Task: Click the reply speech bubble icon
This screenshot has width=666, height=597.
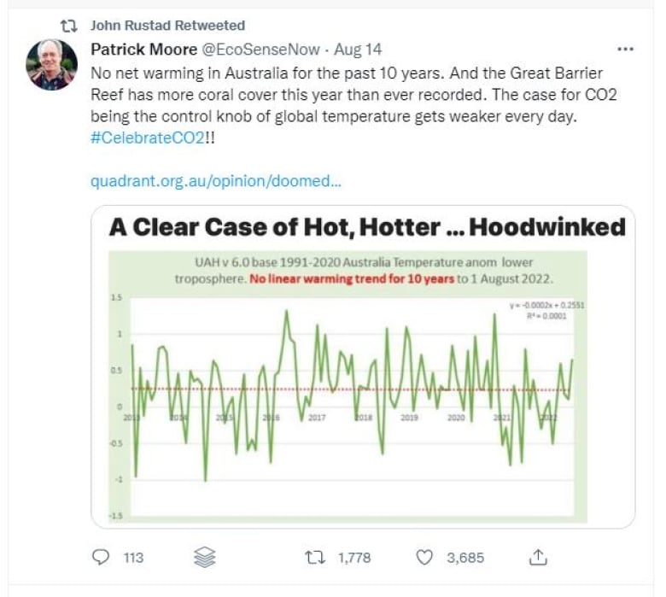Action: point(101,557)
